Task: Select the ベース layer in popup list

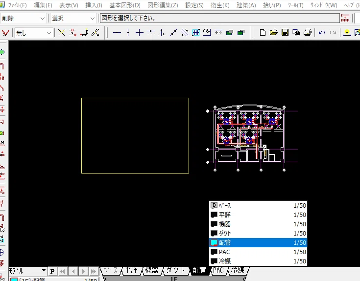Action: point(258,205)
